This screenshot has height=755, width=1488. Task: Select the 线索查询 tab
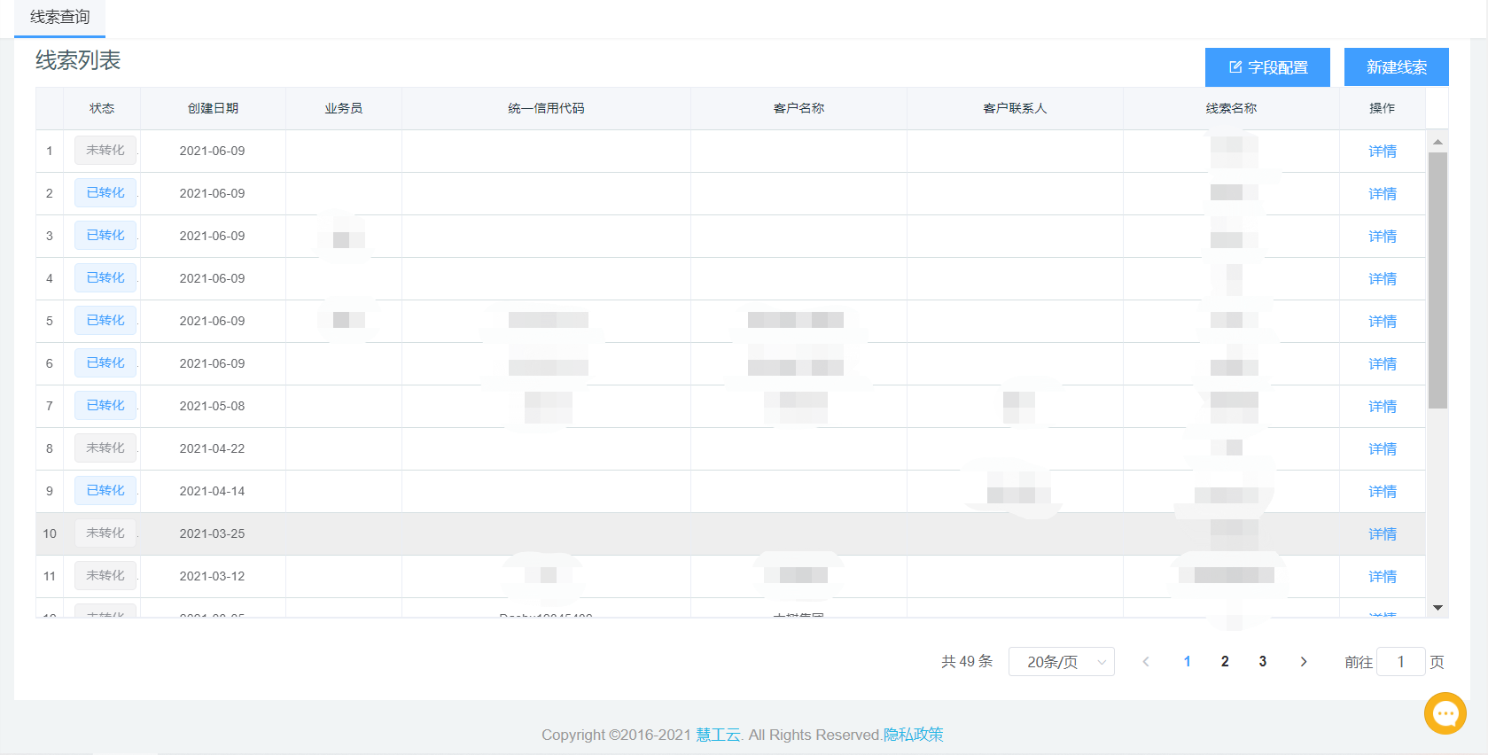coord(60,18)
